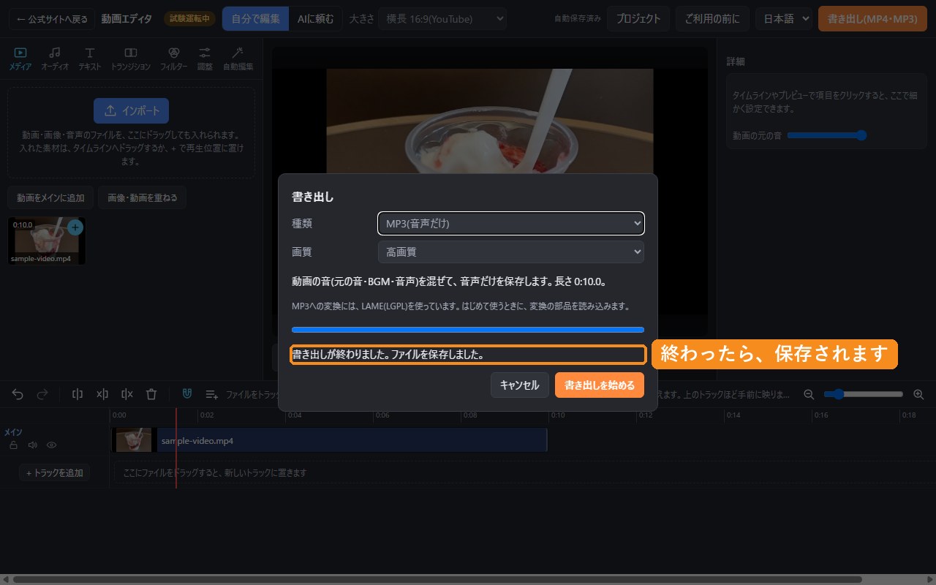
Task: Hide the メイン track with eye icon
Action: [52, 445]
